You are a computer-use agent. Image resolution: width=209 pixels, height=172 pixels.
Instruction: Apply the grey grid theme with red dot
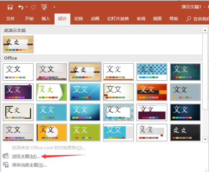[x=152, y=133]
